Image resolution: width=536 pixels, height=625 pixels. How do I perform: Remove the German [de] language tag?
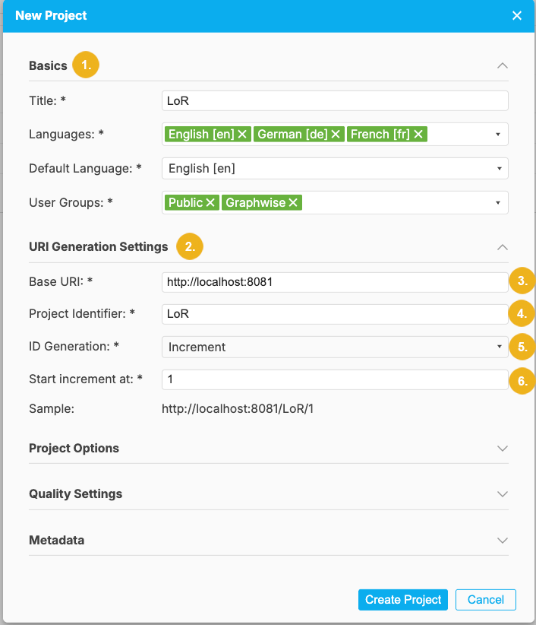pos(335,134)
